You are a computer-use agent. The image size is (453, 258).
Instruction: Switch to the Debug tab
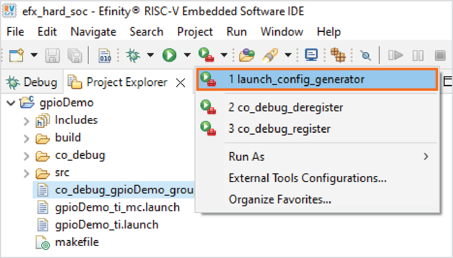[x=32, y=82]
